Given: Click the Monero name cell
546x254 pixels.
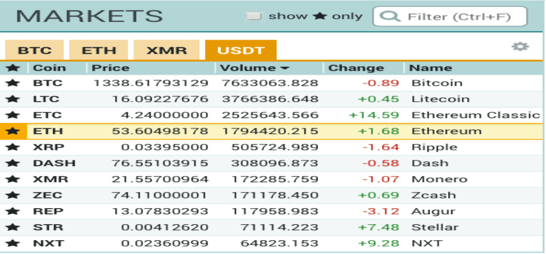Looking at the screenshot, I should click(x=439, y=179).
